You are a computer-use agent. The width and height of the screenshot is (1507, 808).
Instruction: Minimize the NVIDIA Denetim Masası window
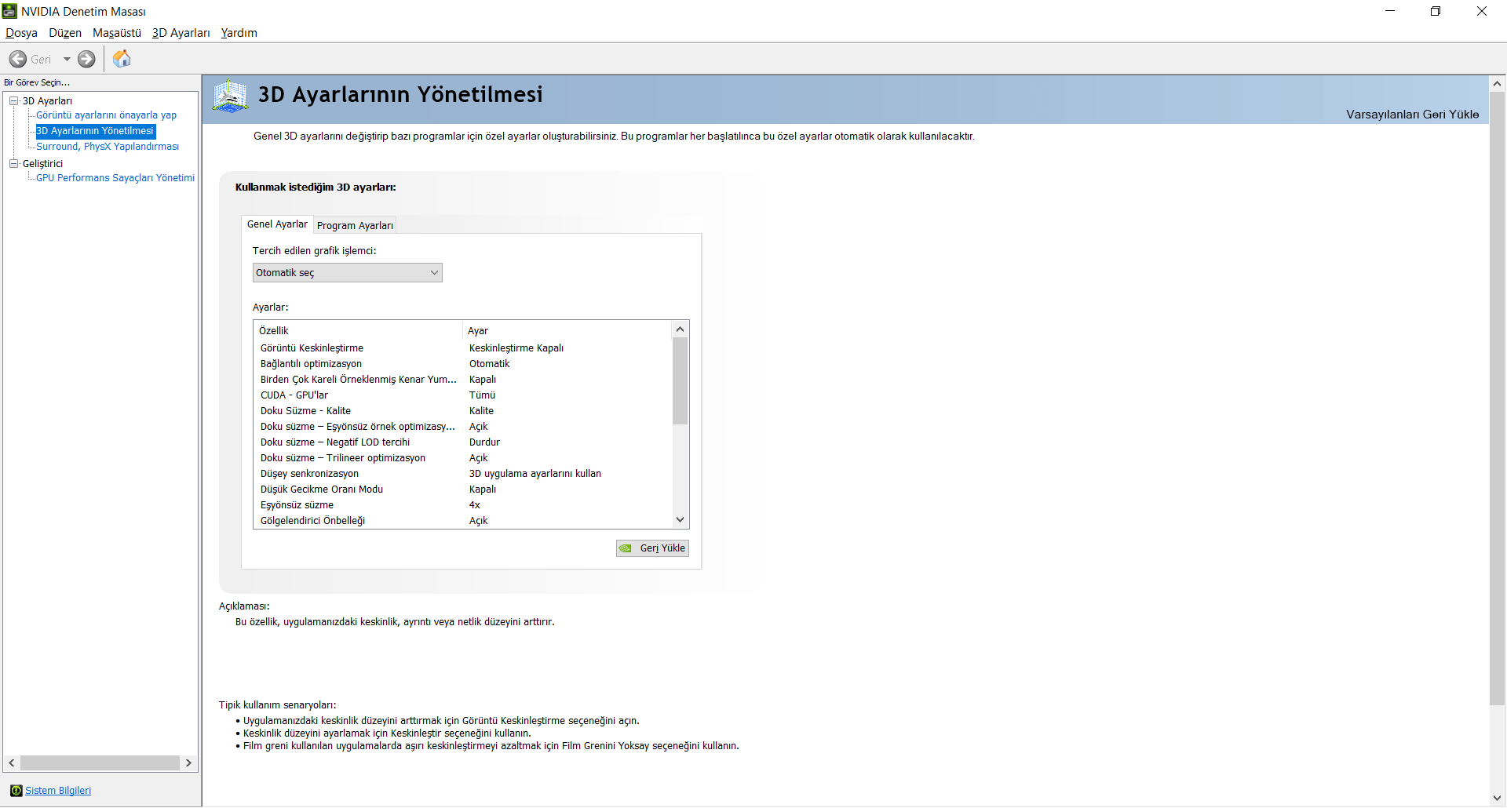[x=1390, y=11]
